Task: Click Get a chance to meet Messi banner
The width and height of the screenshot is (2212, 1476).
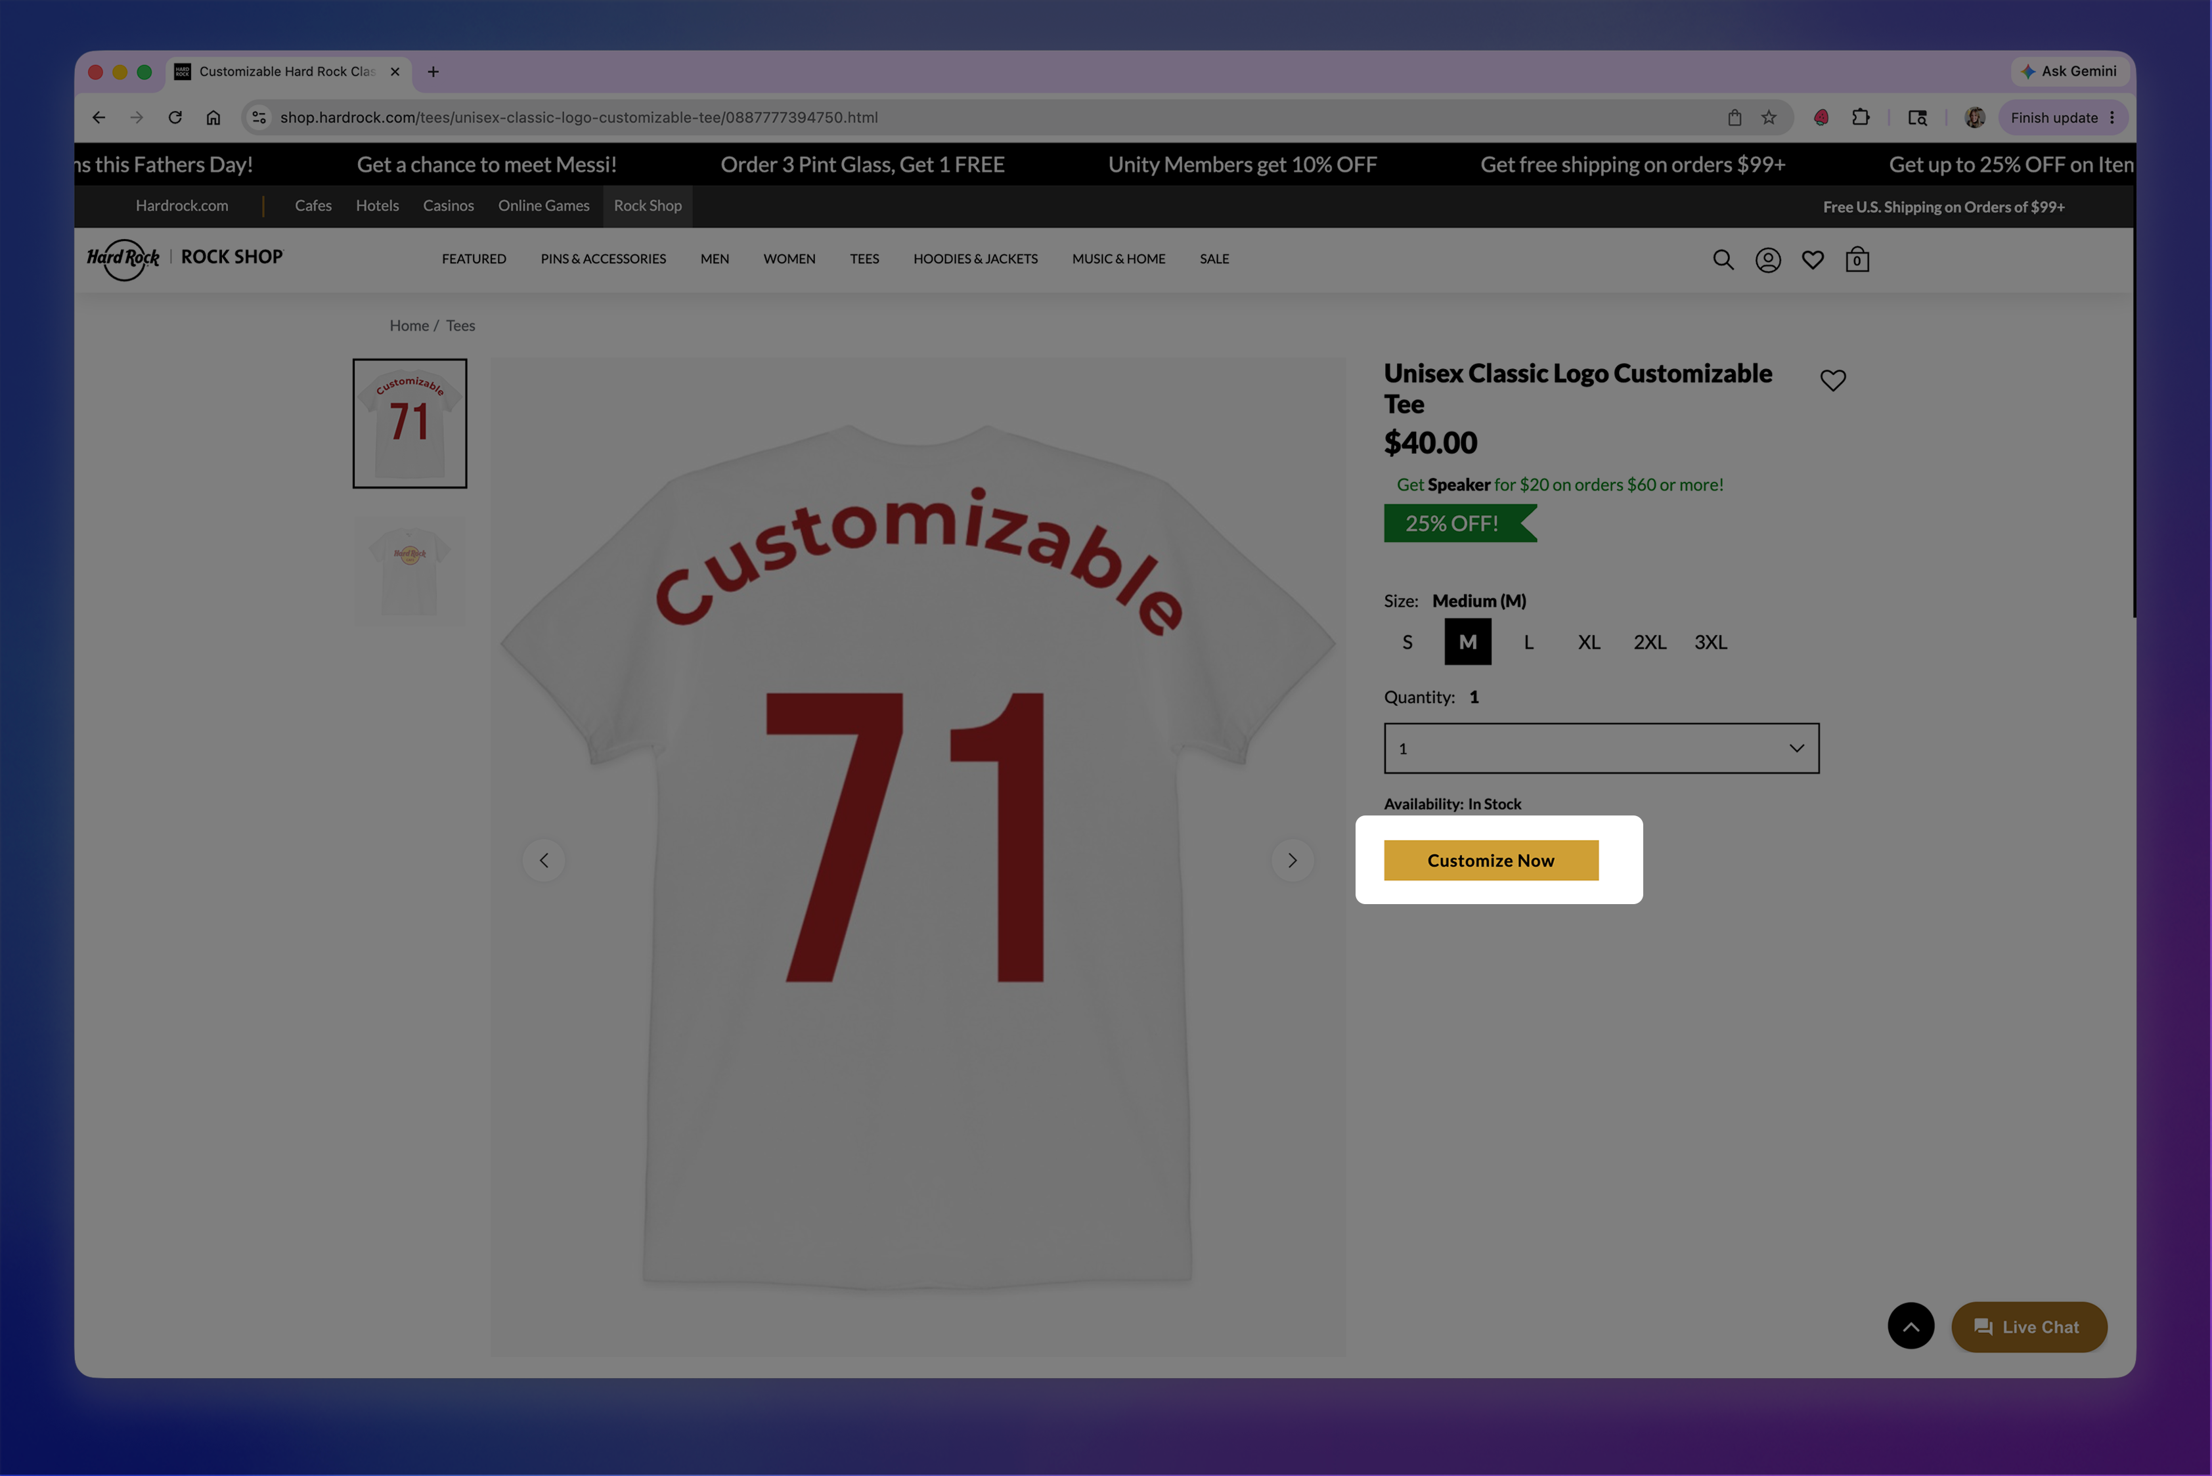Action: 486,165
